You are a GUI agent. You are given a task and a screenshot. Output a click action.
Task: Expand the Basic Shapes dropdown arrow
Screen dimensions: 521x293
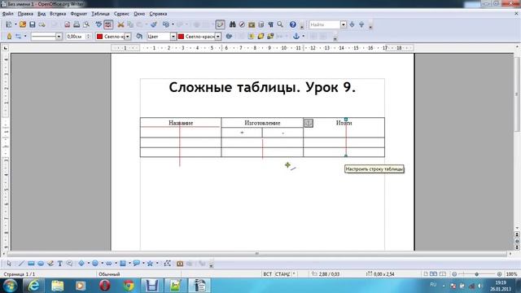[x=88, y=264]
